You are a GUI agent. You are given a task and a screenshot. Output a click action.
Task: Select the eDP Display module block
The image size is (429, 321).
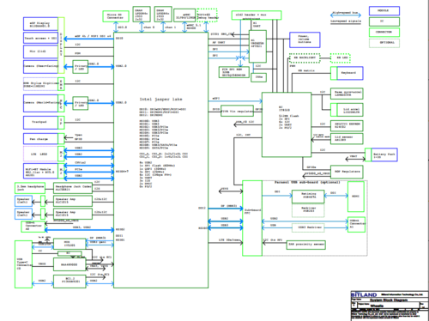40,24
